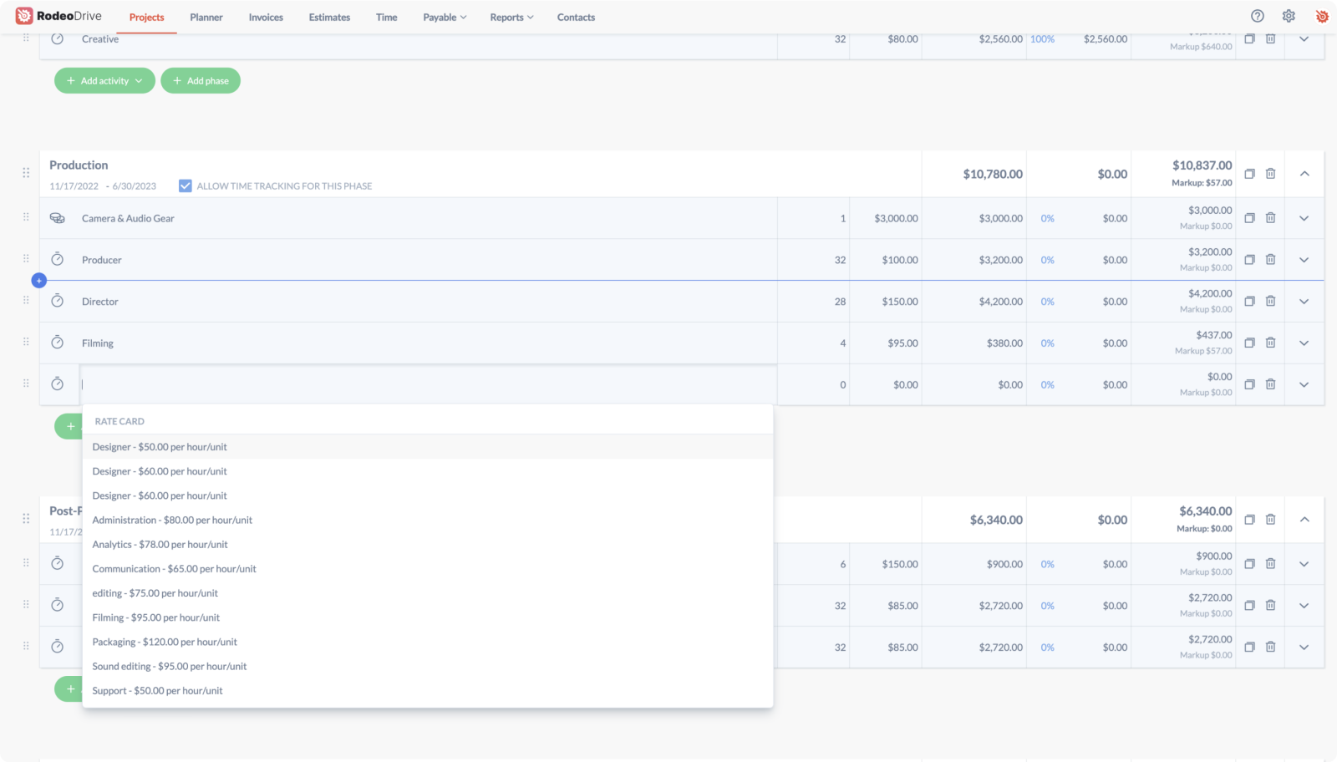Click the trash icon for Director row
The image size is (1337, 762).
pos(1270,301)
